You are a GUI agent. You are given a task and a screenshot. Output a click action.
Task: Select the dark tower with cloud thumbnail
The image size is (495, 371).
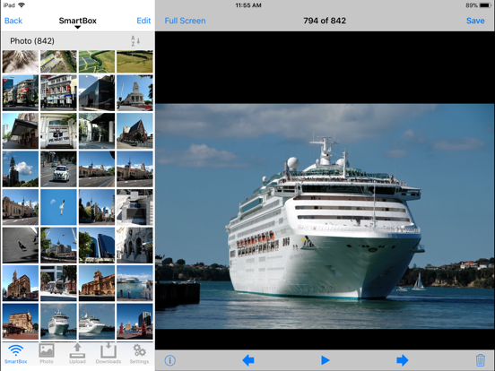(21, 168)
